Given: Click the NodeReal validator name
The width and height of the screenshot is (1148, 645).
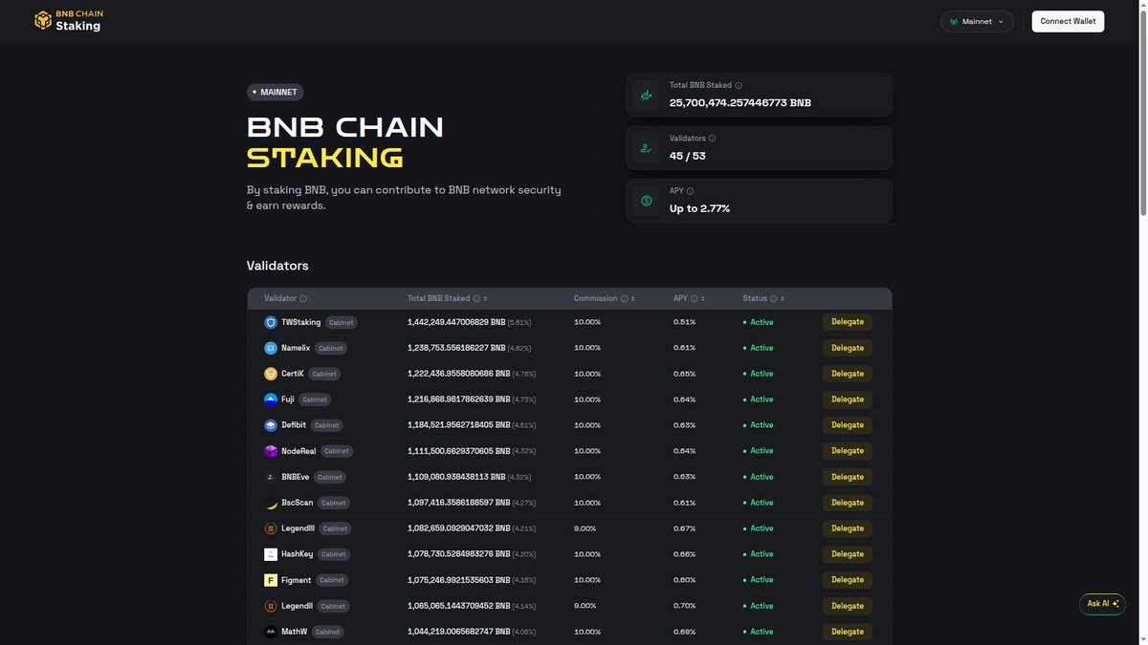Looking at the screenshot, I should tap(298, 451).
